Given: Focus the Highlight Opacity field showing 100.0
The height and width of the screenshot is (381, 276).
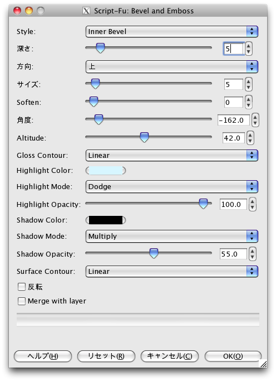Looking at the screenshot, I should click(233, 204).
